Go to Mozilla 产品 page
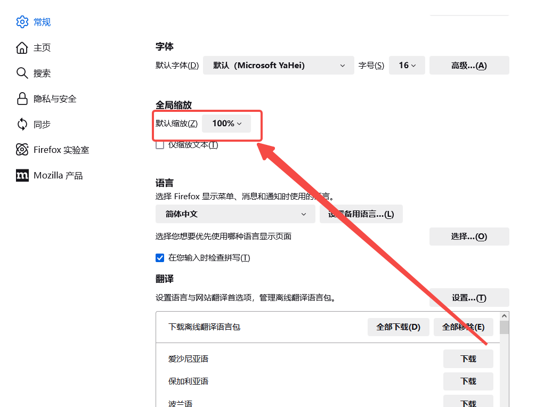The width and height of the screenshot is (544, 407). [x=58, y=176]
